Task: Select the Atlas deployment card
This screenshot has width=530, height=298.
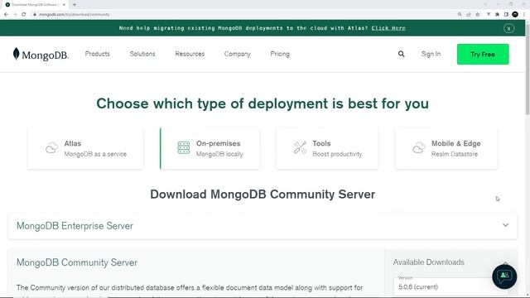Action: pyautogui.click(x=85, y=148)
